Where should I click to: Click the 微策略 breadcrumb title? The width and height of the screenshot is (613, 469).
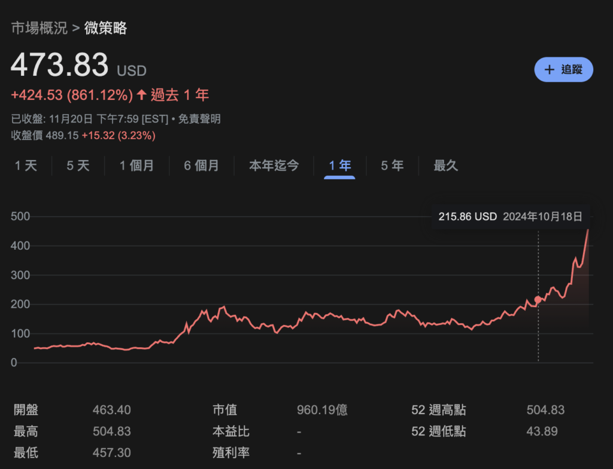tap(105, 27)
